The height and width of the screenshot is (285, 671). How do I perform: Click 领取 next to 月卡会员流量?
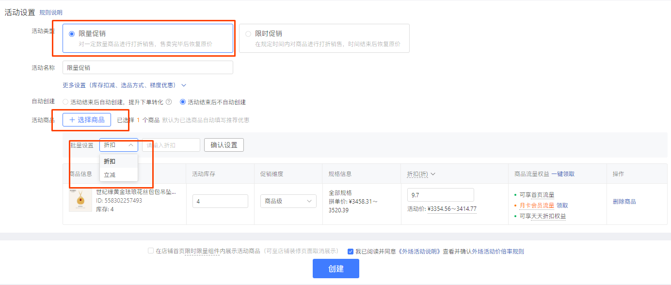562,206
